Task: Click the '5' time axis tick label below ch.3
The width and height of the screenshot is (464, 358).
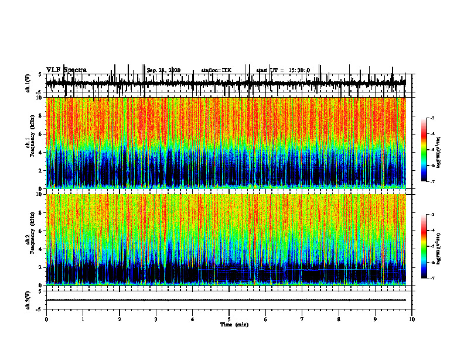Action: [x=229, y=319]
